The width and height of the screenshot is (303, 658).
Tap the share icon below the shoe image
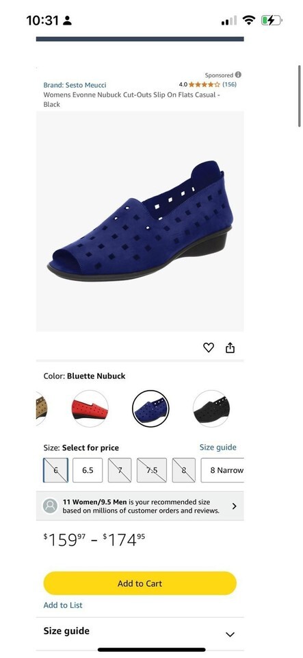pos(230,348)
